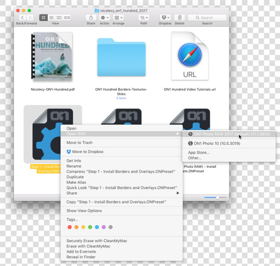Image resolution: width=280 pixels, height=266 pixels.
Task: Click the Share toolbar icon
Action: click(x=91, y=18)
